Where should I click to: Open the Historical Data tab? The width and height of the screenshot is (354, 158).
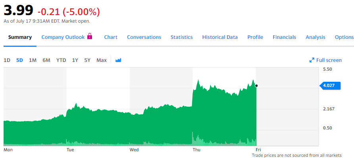pos(220,37)
